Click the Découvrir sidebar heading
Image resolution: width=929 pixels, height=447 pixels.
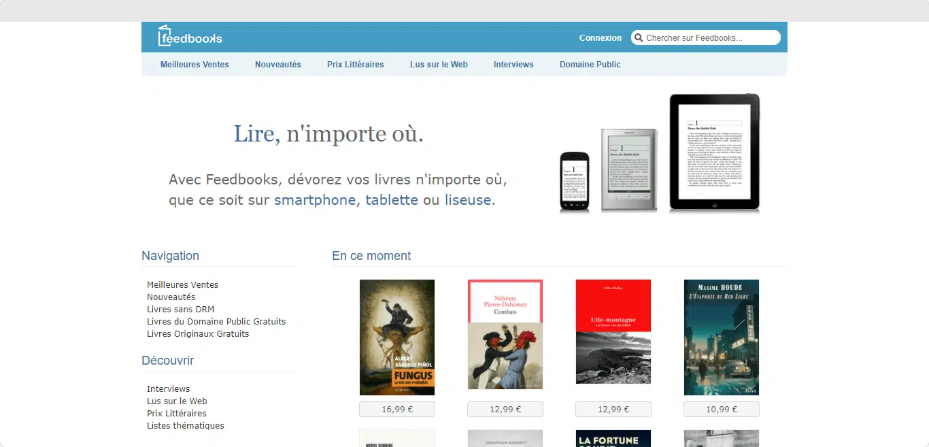pyautogui.click(x=167, y=361)
